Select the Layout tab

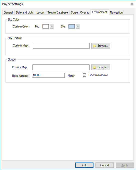[x=40, y=12]
